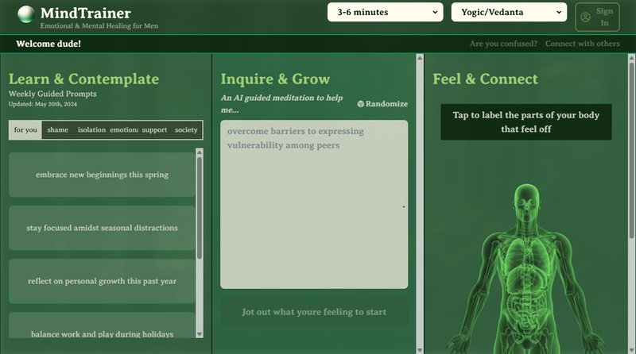
Task: Click the MindTrainer green orb logo
Action: (26, 14)
